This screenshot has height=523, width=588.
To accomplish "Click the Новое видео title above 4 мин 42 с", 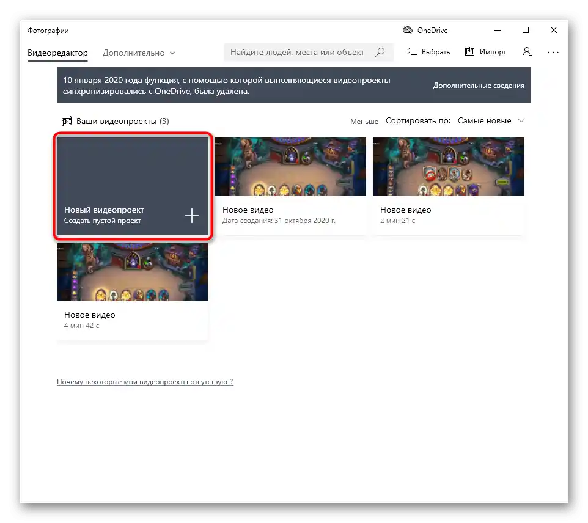I will point(89,315).
